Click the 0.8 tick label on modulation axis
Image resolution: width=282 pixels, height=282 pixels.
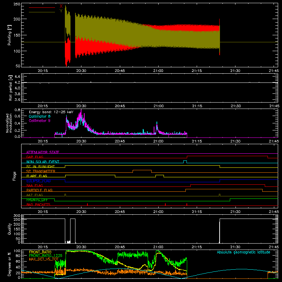point(17,110)
